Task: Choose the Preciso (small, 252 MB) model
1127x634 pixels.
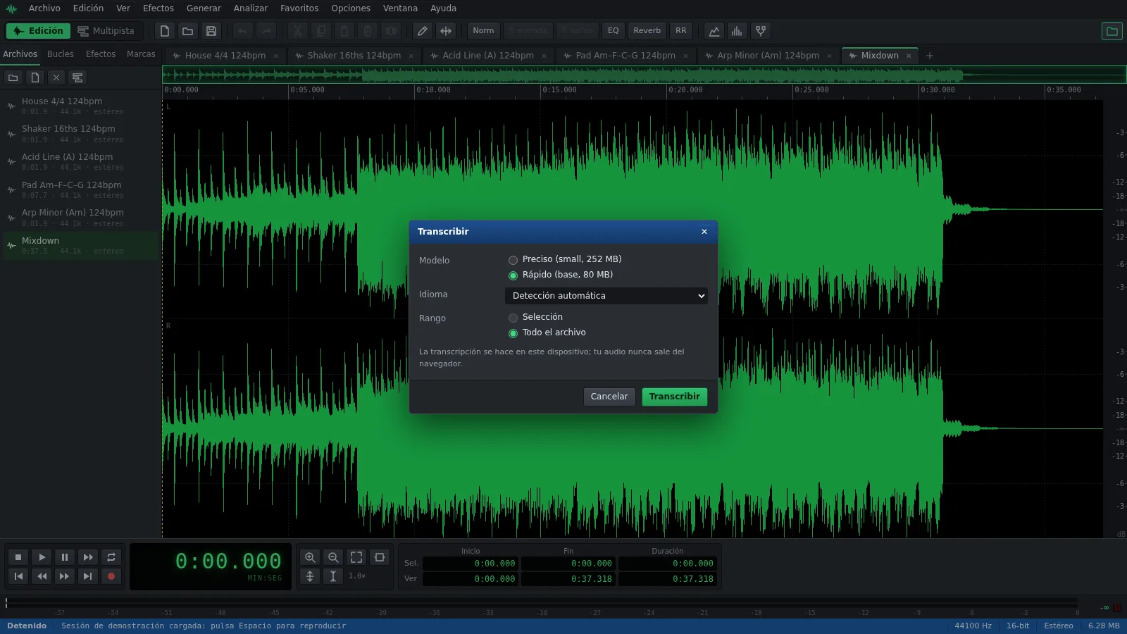Action: [x=513, y=260]
